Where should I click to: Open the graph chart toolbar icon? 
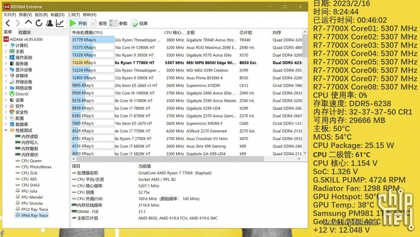point(60,23)
